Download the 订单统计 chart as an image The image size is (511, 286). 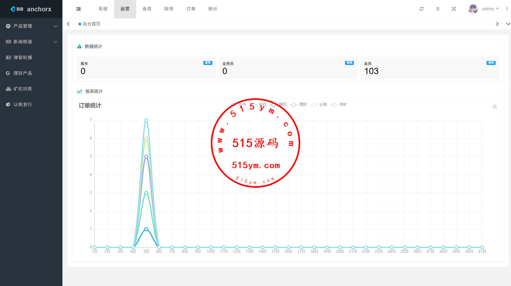click(x=495, y=106)
